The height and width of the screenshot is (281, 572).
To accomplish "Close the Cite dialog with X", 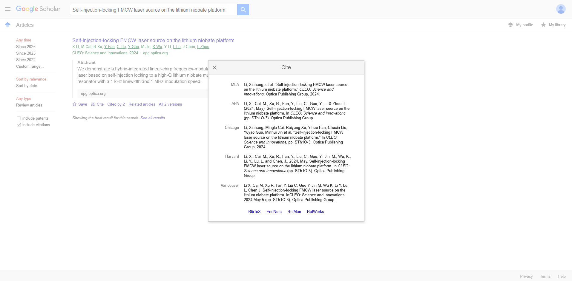I will tap(214, 67).
